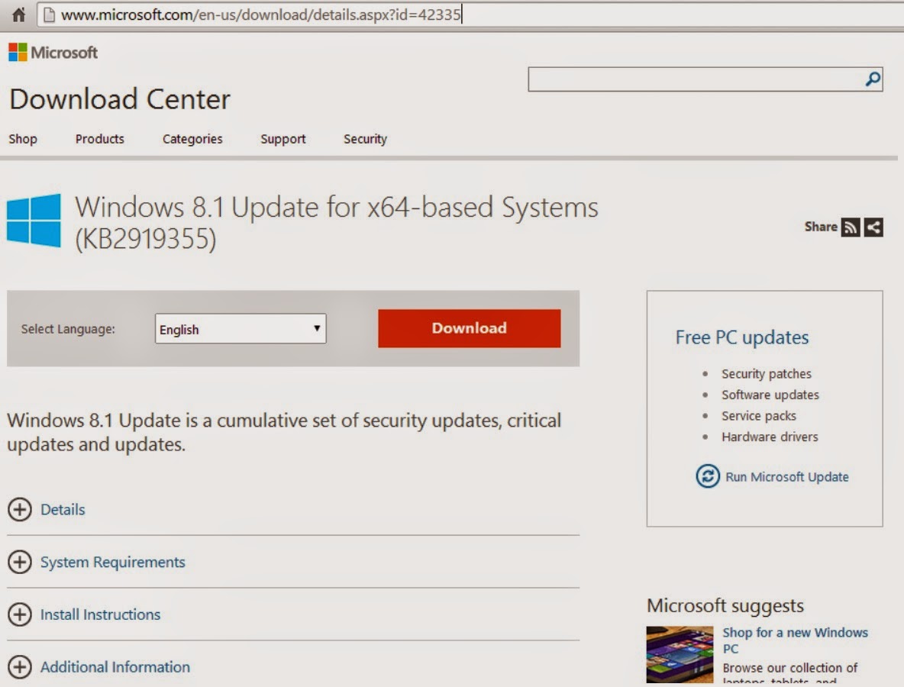904x687 pixels.
Task: Open the Products menu
Action: click(100, 139)
